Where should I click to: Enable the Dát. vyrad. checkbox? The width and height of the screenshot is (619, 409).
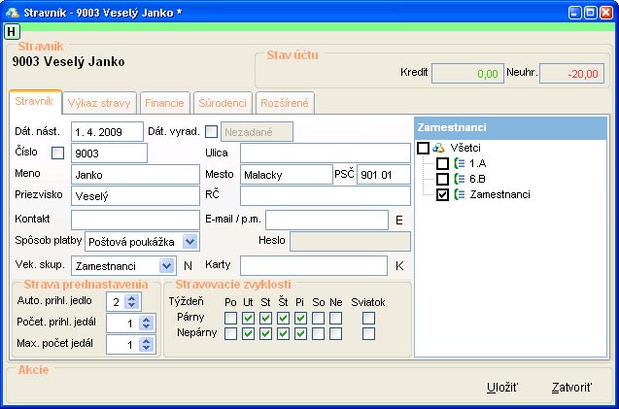[211, 132]
